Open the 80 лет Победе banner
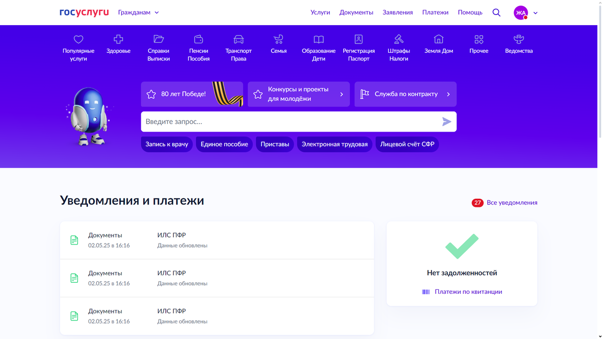 [x=192, y=94]
